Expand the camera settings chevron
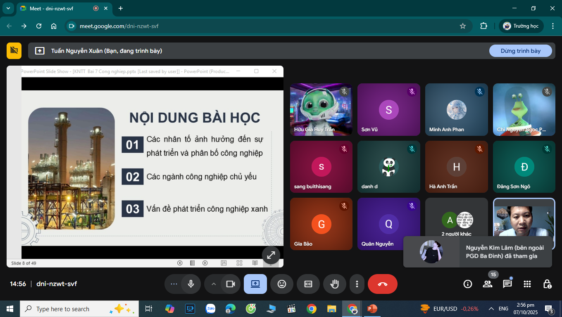Viewport: 562px width, 317px height. 214,284
